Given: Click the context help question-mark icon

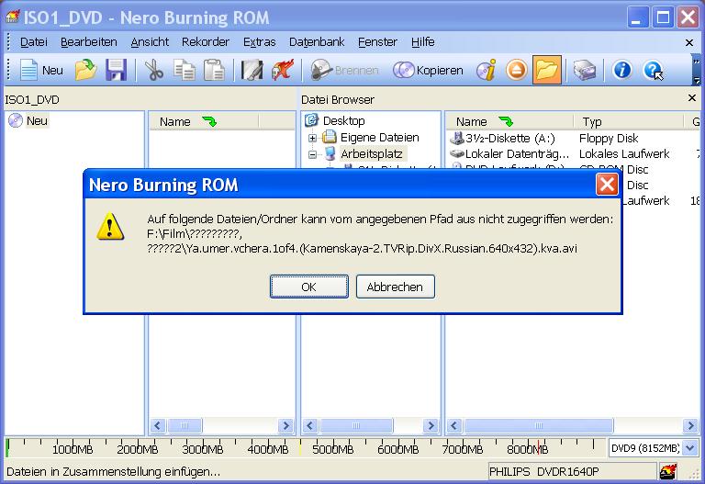Looking at the screenshot, I should click(x=653, y=70).
